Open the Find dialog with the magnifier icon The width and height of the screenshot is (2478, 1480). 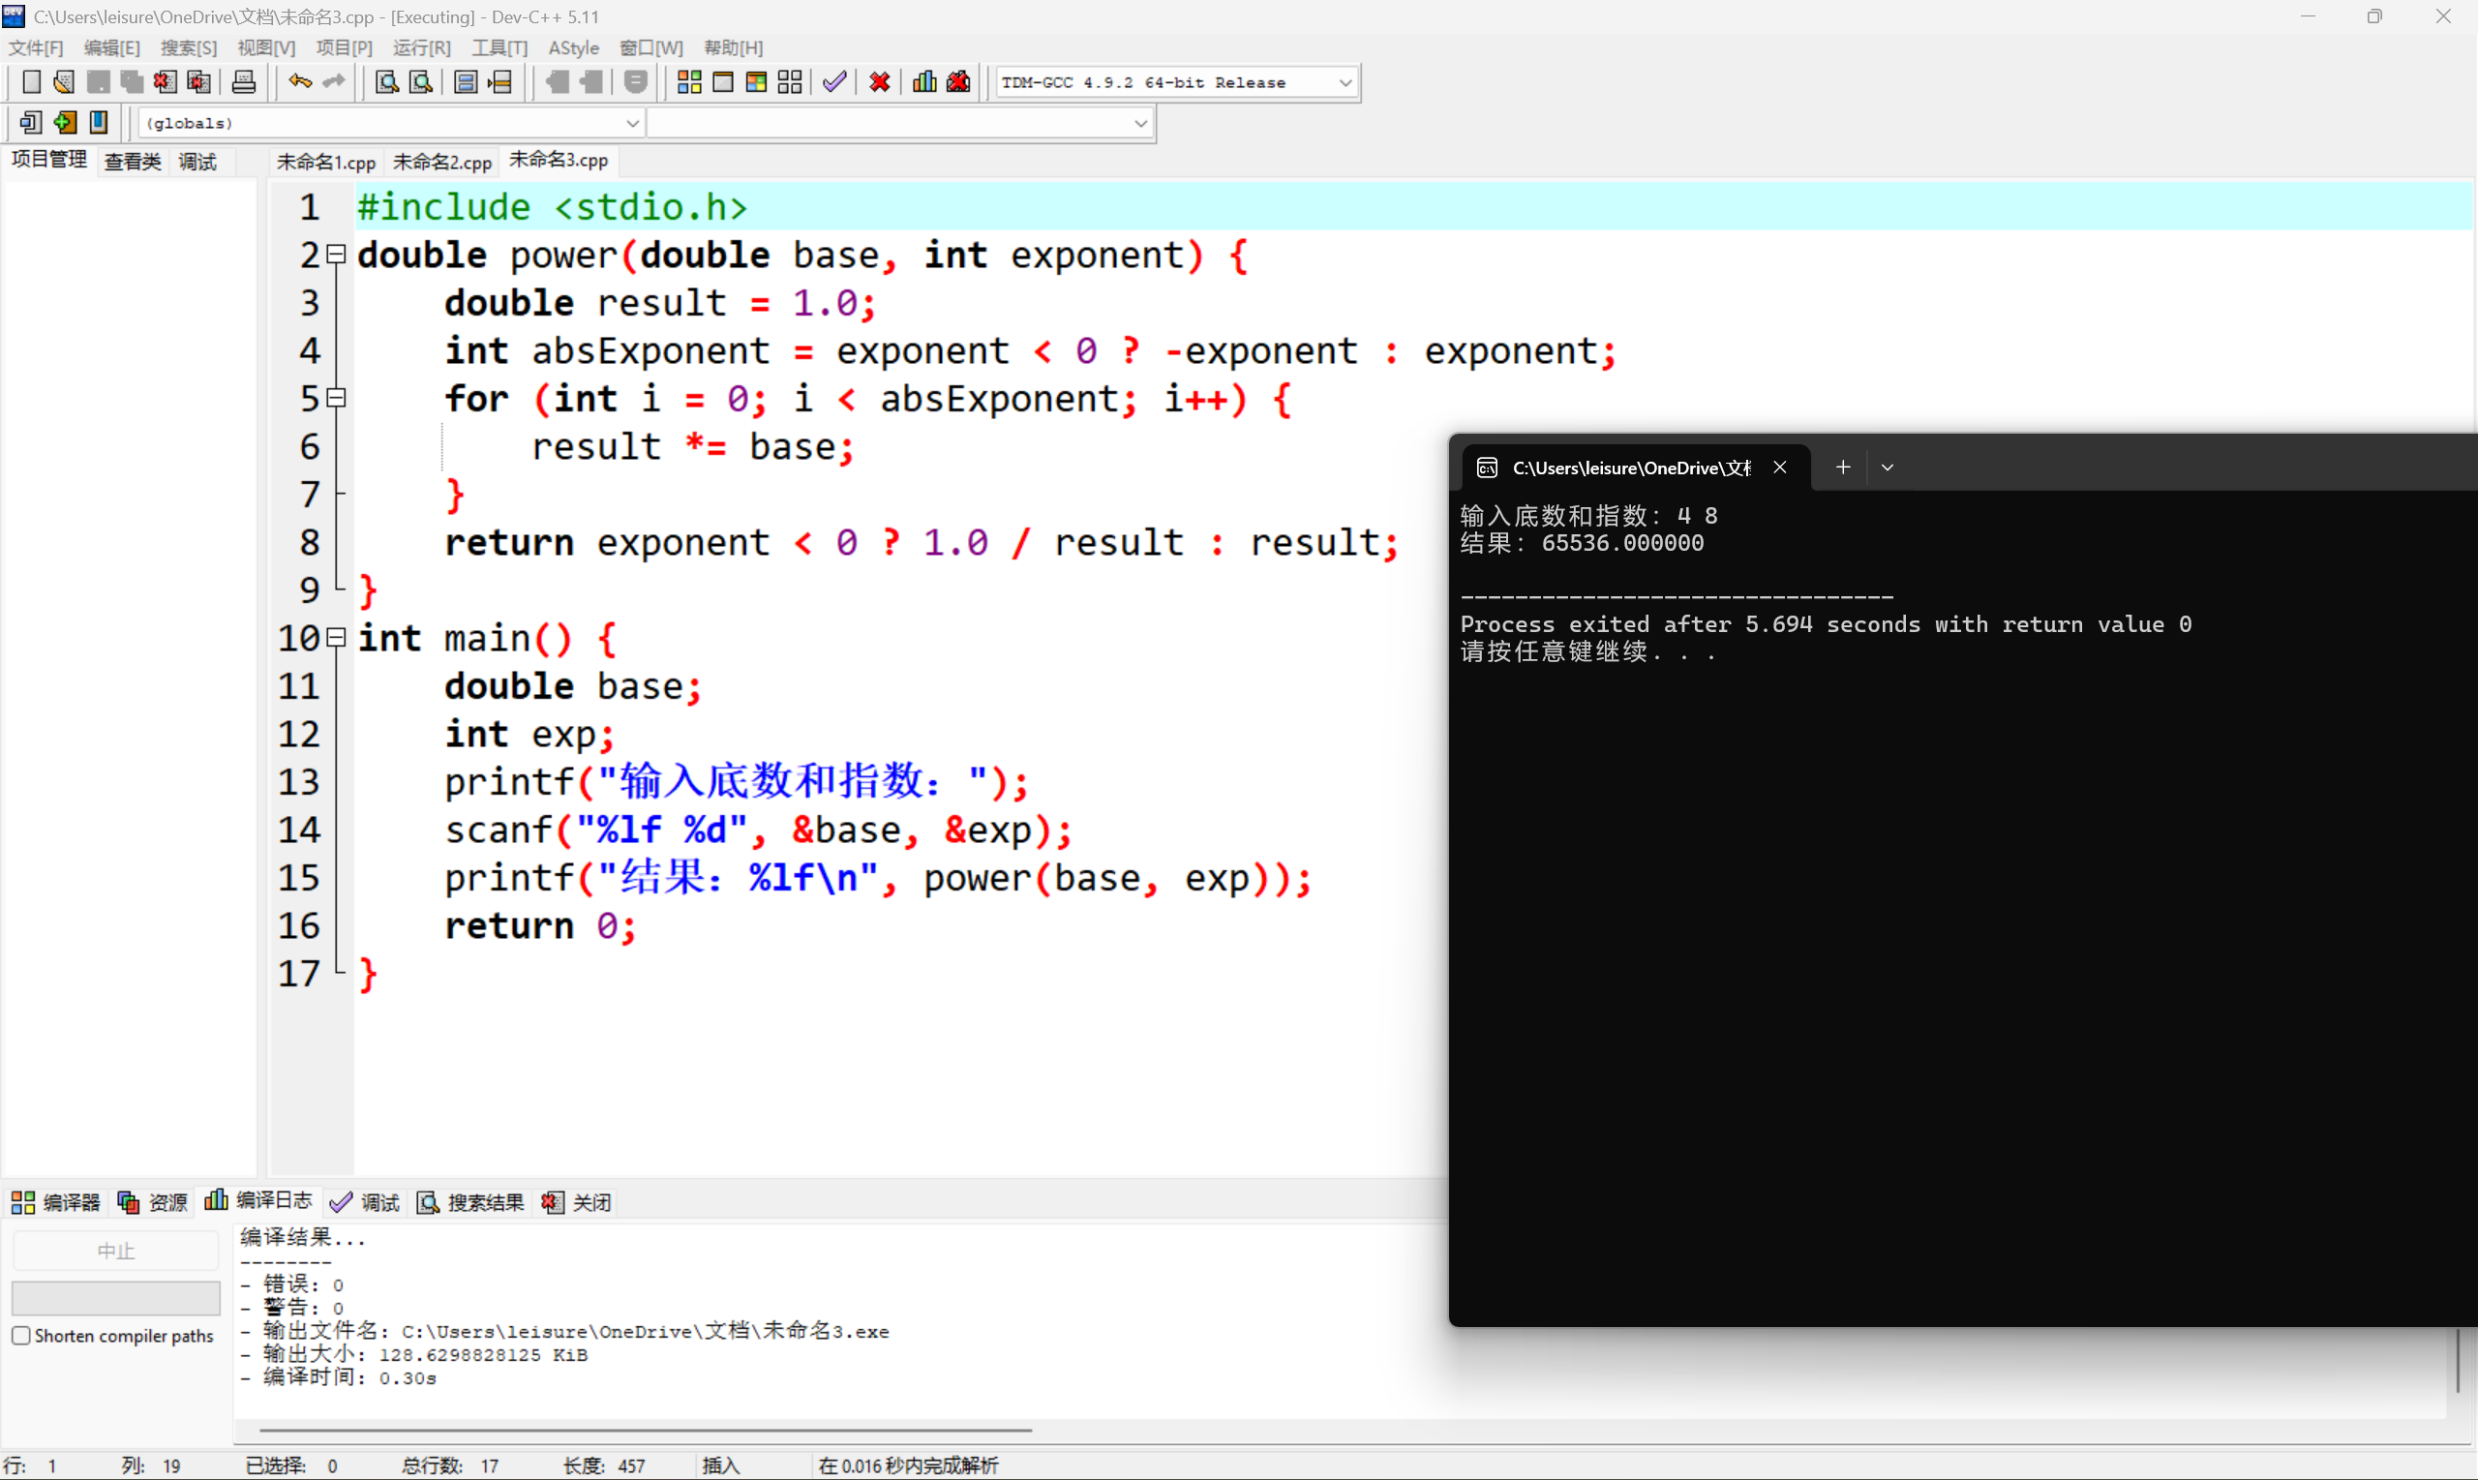coord(386,81)
